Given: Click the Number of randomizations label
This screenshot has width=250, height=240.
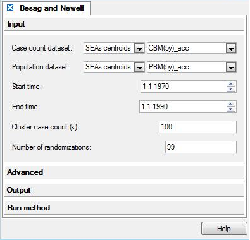Looking at the screenshot, I should pyautogui.click(x=51, y=147).
